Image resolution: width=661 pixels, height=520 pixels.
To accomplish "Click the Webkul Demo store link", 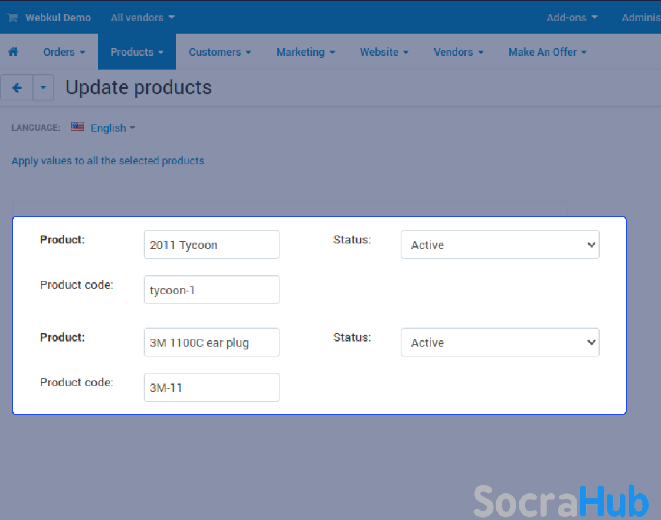I will [58, 18].
